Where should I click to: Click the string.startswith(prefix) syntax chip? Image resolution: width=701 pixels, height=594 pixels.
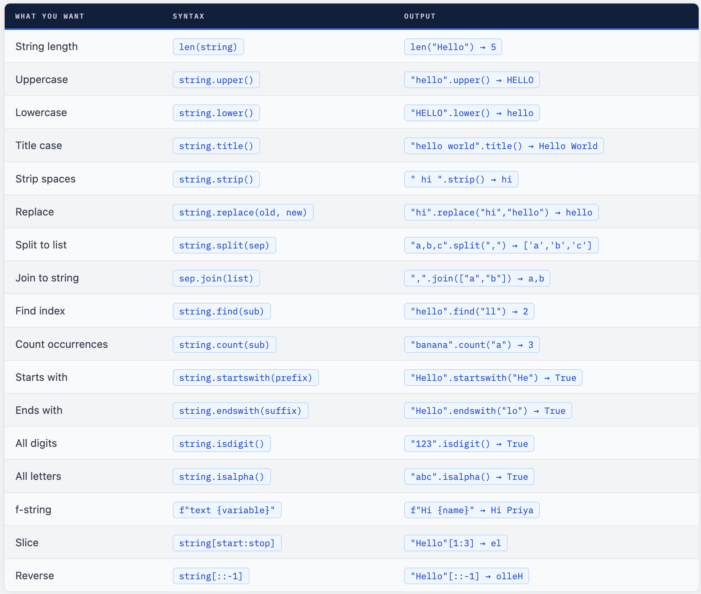tap(246, 378)
